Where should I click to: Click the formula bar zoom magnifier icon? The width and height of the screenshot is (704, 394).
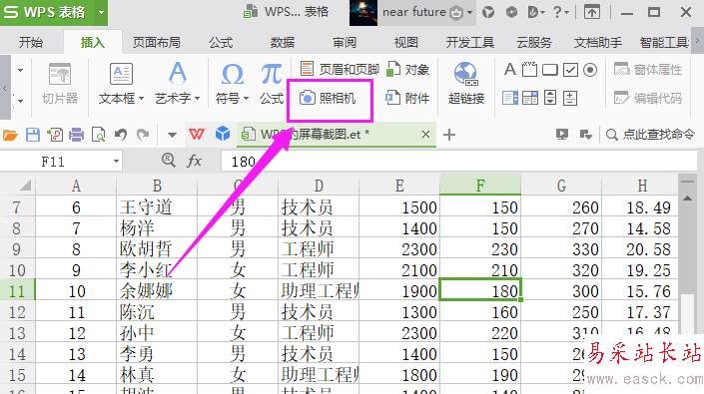click(x=169, y=160)
